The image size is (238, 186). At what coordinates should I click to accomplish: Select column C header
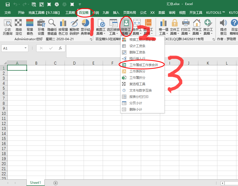[x=55, y=63]
